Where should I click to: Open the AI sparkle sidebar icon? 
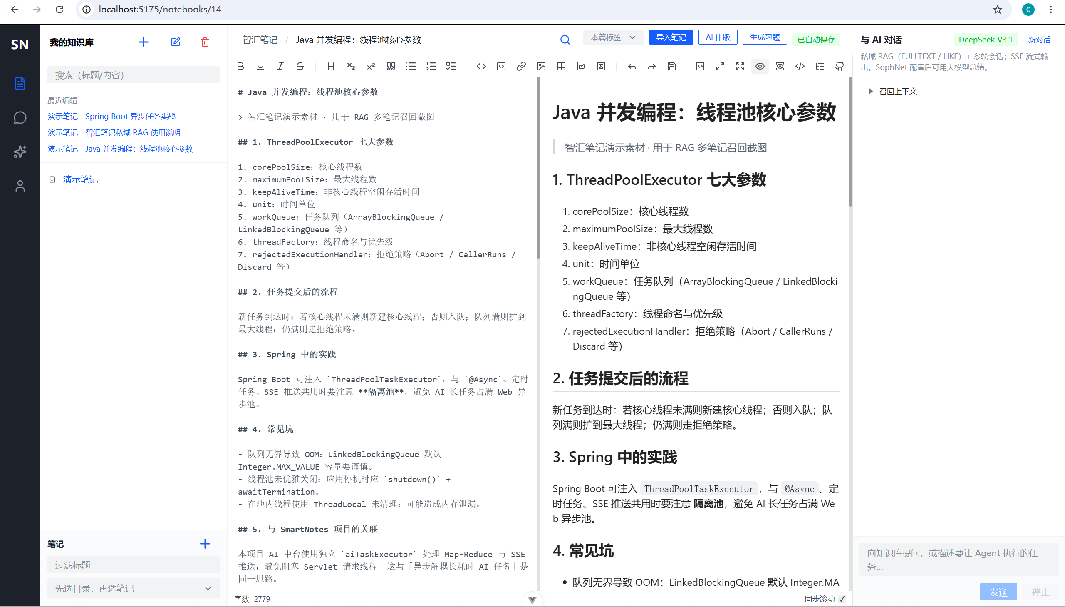pyautogui.click(x=20, y=152)
